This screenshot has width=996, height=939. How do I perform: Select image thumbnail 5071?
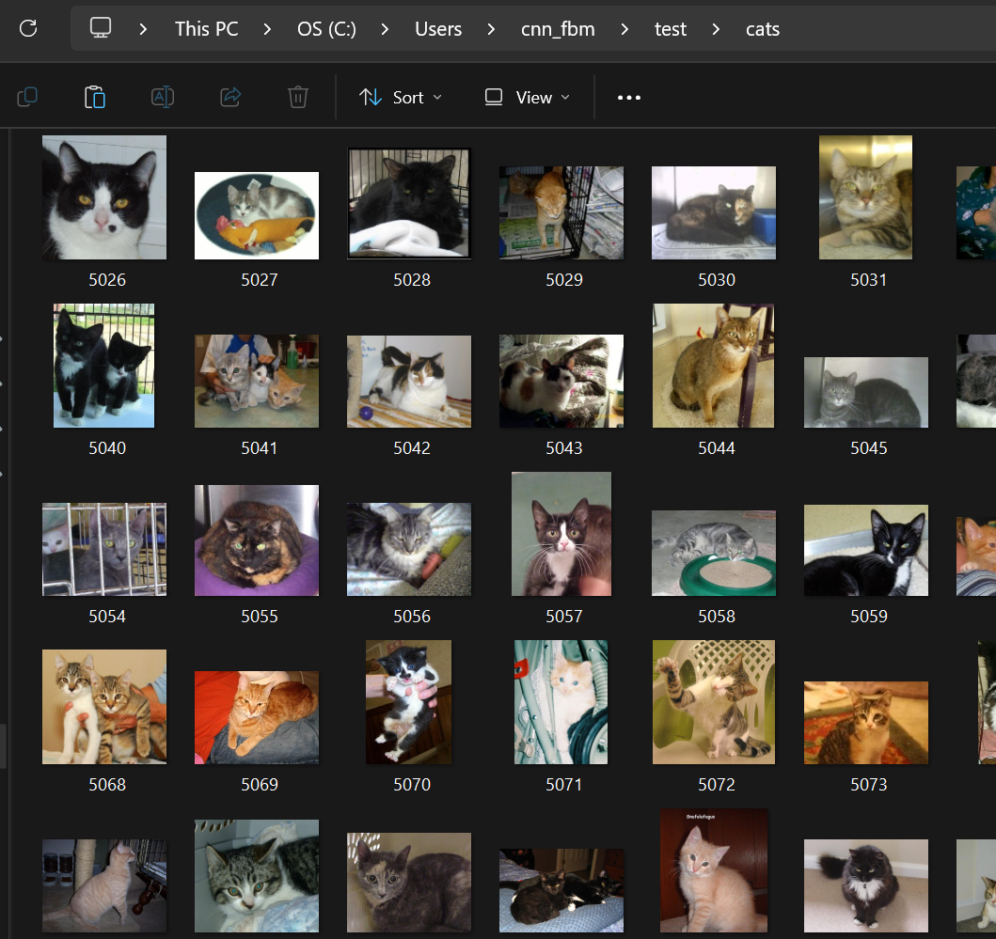pyautogui.click(x=561, y=702)
